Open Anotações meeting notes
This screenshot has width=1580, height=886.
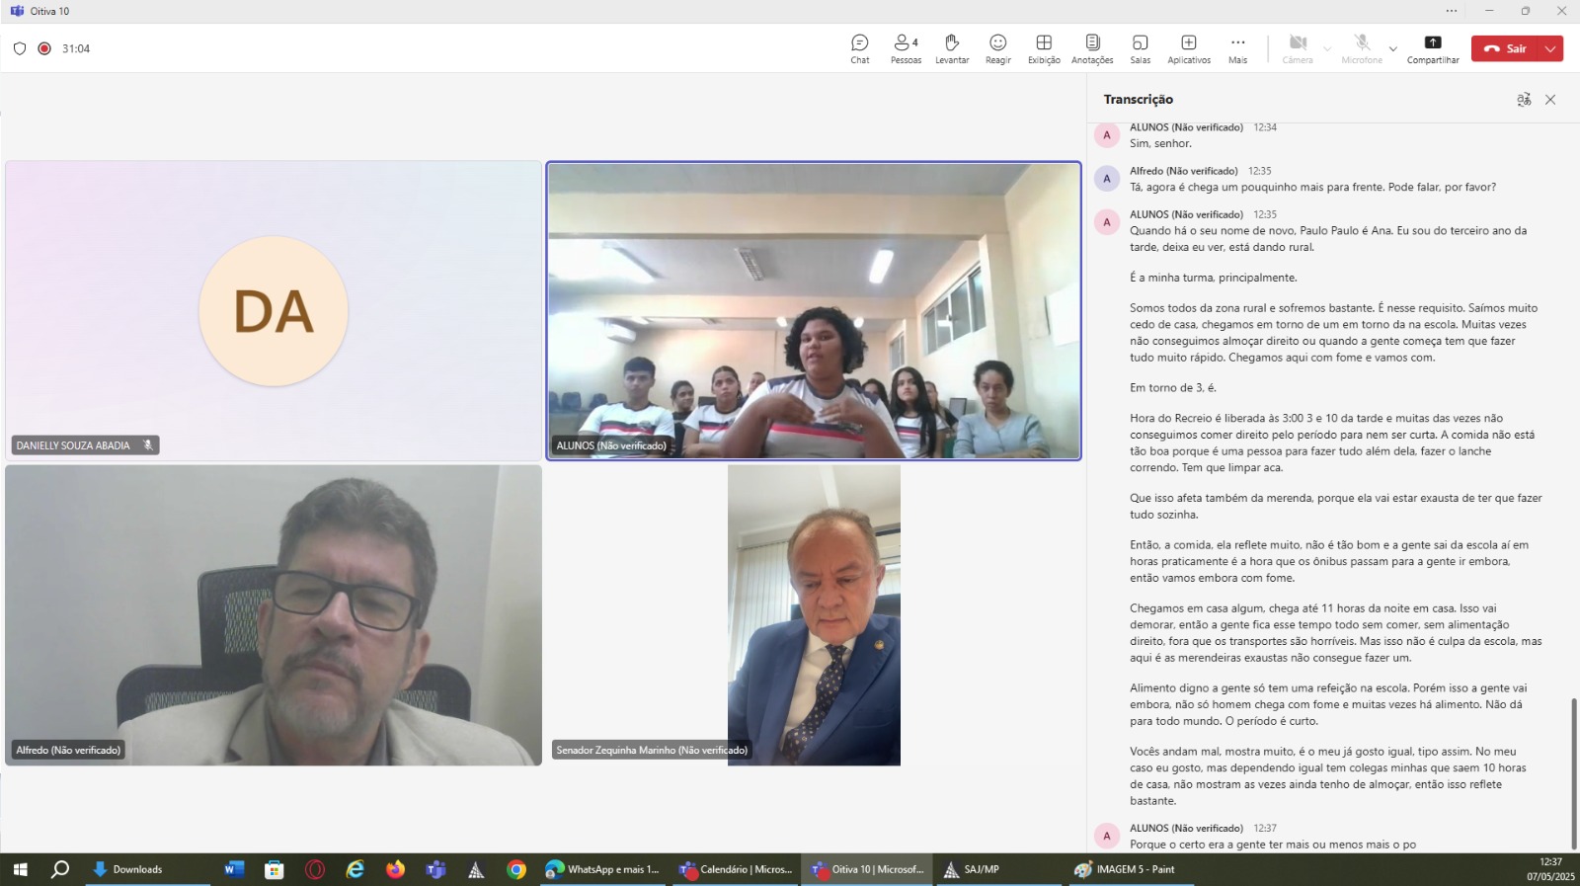click(1092, 48)
